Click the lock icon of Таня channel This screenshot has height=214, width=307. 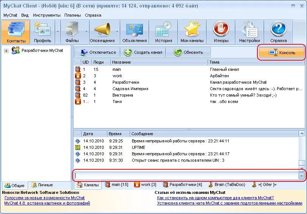point(78,102)
